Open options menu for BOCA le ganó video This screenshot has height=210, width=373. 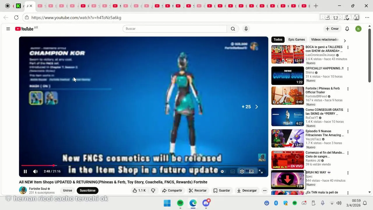coord(348,47)
